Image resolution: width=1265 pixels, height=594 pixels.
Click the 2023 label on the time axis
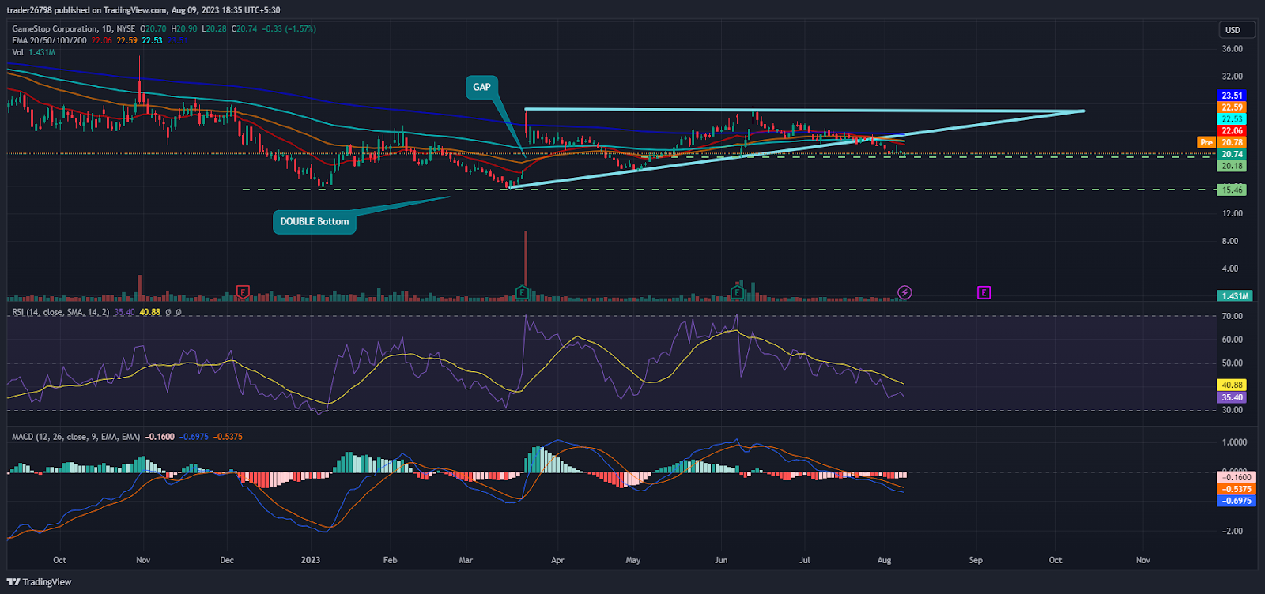click(x=311, y=560)
